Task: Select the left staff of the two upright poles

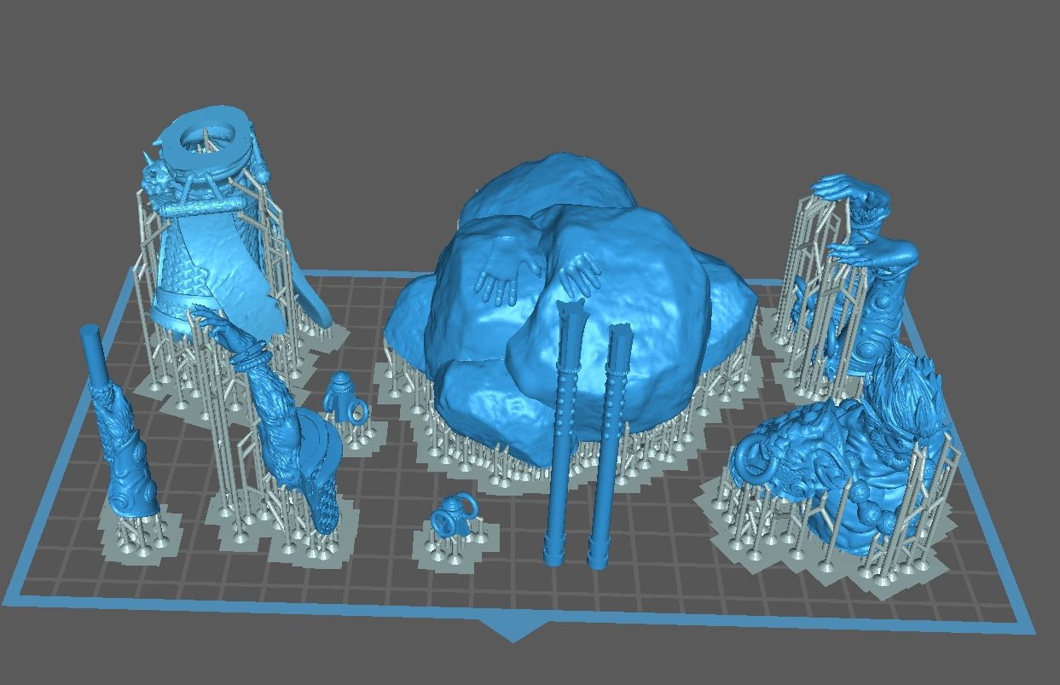Action: tap(565, 431)
